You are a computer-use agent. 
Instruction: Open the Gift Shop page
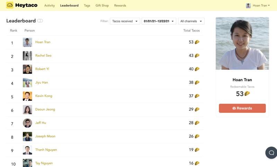[x=102, y=6]
